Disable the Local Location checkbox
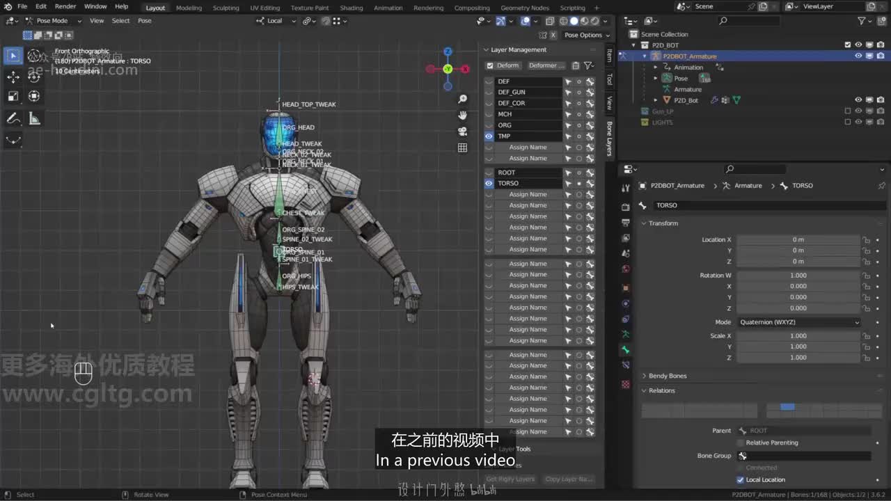Image resolution: width=891 pixels, height=501 pixels. [740, 479]
